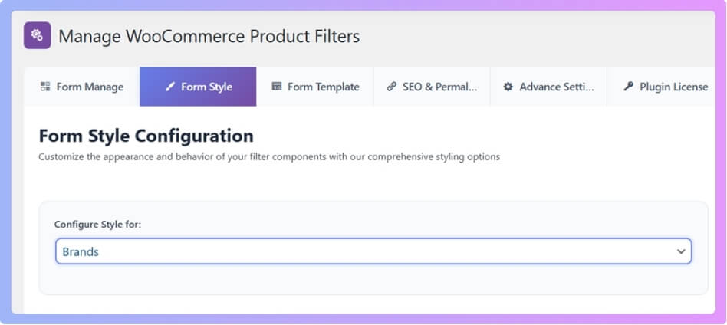727x325 pixels.
Task: Click the 'Manage WooCommerce Product Filters' title
Action: click(209, 36)
